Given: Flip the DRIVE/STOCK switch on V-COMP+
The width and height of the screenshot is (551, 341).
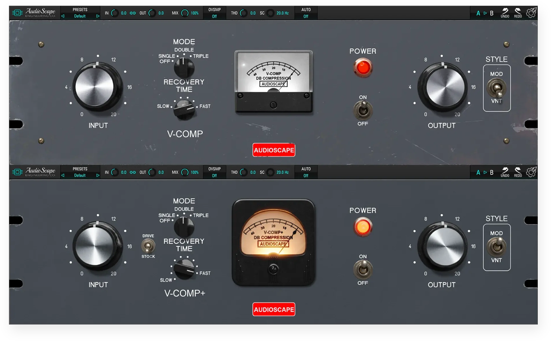Looking at the screenshot, I should [x=148, y=246].
